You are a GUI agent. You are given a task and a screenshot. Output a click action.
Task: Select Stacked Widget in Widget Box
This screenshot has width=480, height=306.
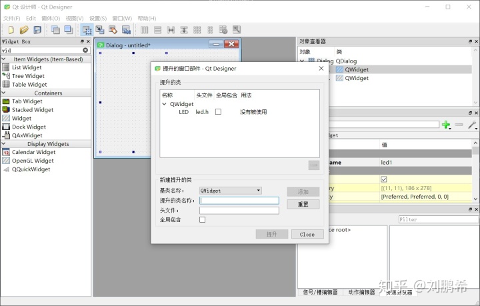[x=33, y=110]
